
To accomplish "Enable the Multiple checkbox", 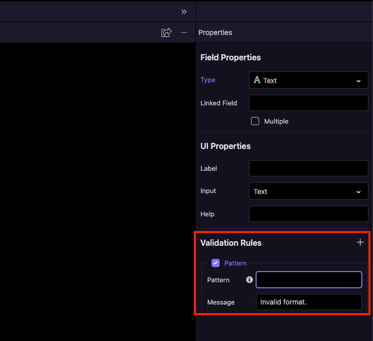I will click(255, 121).
